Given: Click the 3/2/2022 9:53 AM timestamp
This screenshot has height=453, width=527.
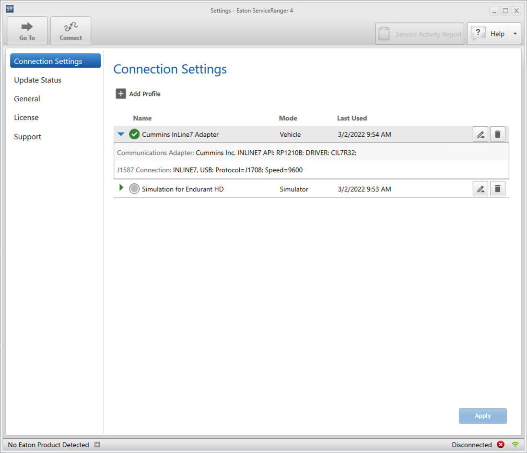Looking at the screenshot, I should 364,189.
